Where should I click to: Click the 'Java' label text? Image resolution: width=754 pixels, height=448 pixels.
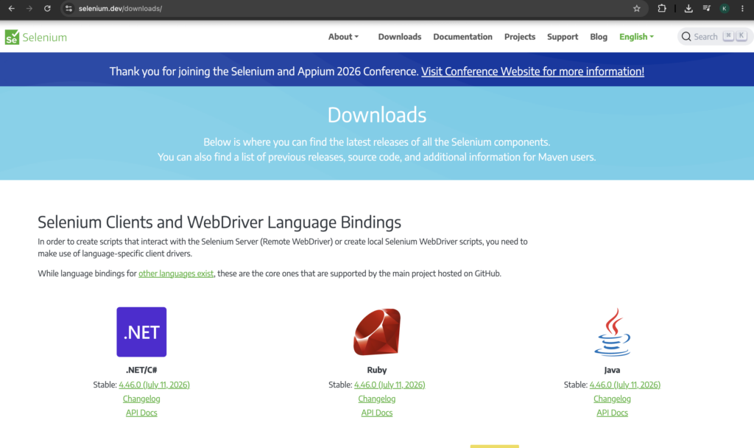coord(612,370)
